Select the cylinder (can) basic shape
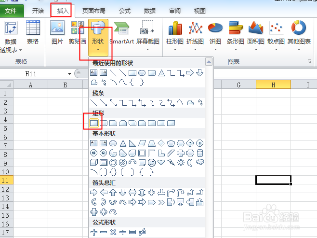317x238 pixels. (x=200, y=153)
